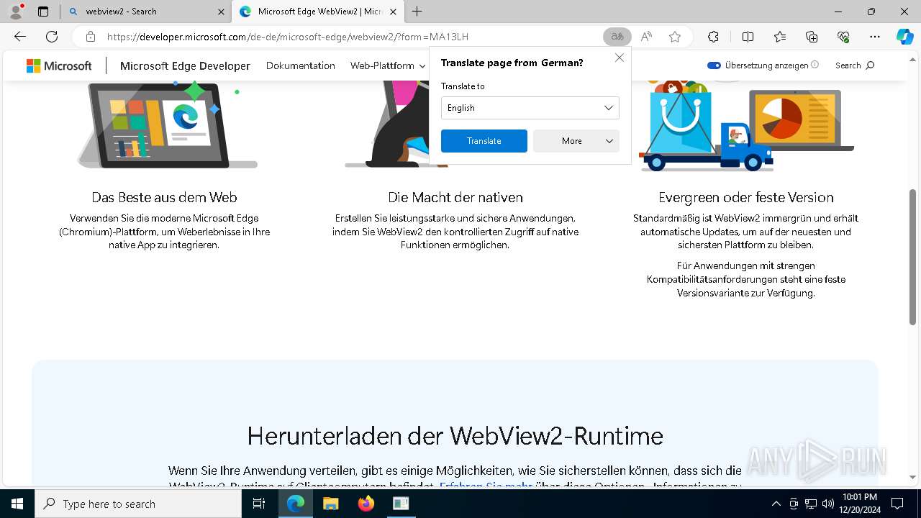
Task: Click the address bar URL
Action: [288, 37]
